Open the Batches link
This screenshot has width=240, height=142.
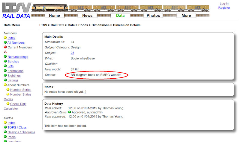pyautogui.click(x=13, y=62)
